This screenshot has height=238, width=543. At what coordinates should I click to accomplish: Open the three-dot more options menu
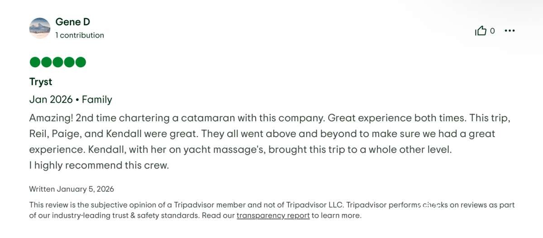point(510,31)
